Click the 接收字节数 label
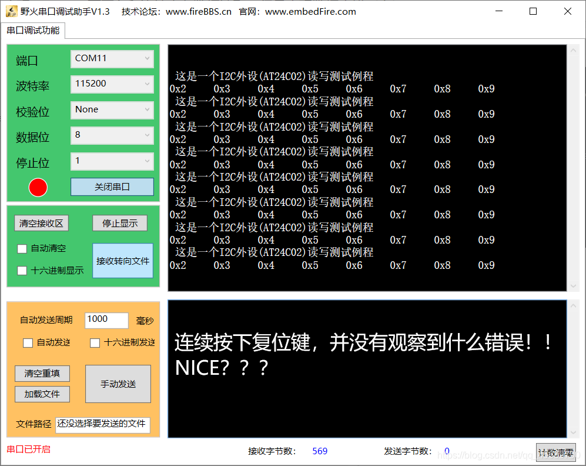The image size is (586, 466). 272,451
